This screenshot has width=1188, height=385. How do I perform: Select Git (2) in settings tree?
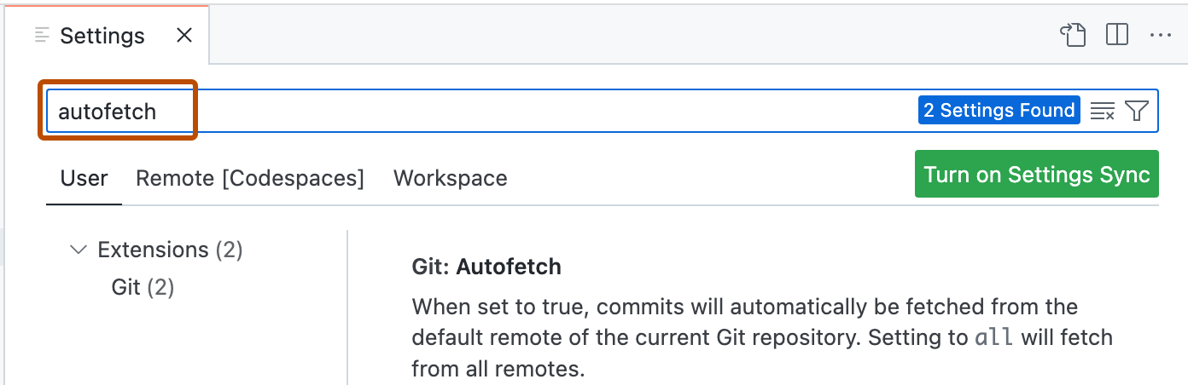pyautogui.click(x=143, y=287)
